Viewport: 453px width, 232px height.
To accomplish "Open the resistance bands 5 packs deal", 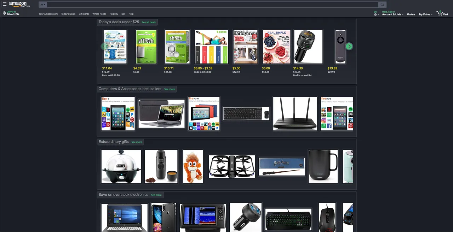I will [212, 47].
